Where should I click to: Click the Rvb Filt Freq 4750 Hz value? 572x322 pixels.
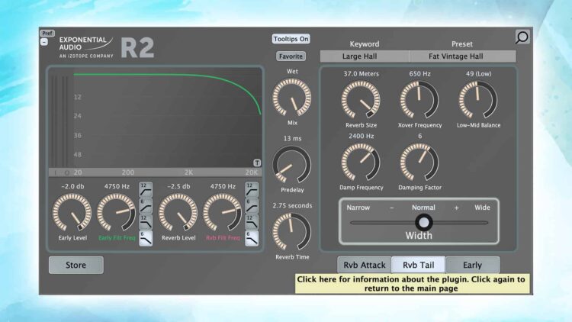tap(223, 186)
